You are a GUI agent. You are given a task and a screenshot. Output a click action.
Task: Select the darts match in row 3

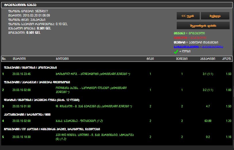point(94,106)
